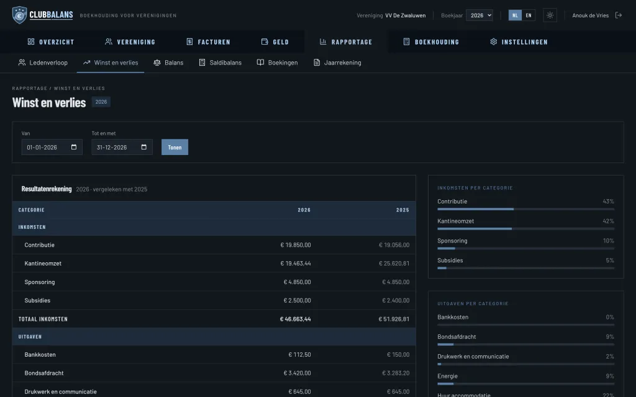Image resolution: width=636 pixels, height=397 pixels.
Task: Open the Boekjaar 2026 dropdown
Action: [x=479, y=16]
